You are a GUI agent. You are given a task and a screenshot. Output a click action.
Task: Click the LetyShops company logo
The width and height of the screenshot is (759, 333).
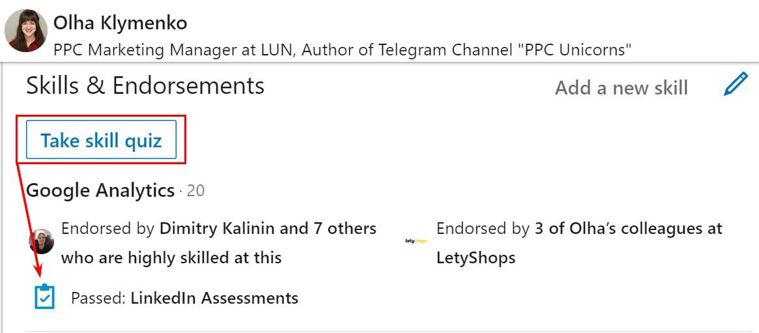(416, 241)
